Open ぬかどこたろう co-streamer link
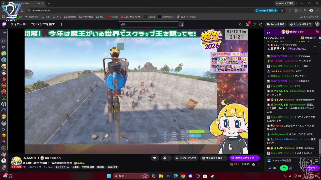Viewport: 321px width, 180px height. tap(53, 158)
